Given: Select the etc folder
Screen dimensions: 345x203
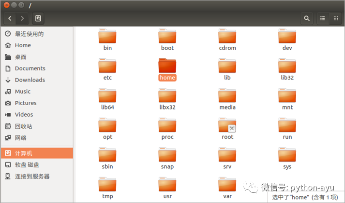Looking at the screenshot, I should [107, 69].
